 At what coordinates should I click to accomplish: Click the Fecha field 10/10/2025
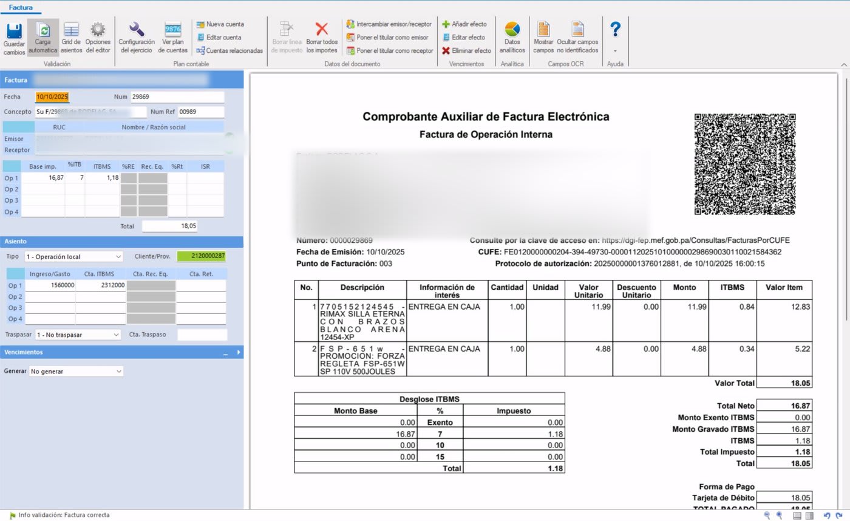pos(53,97)
